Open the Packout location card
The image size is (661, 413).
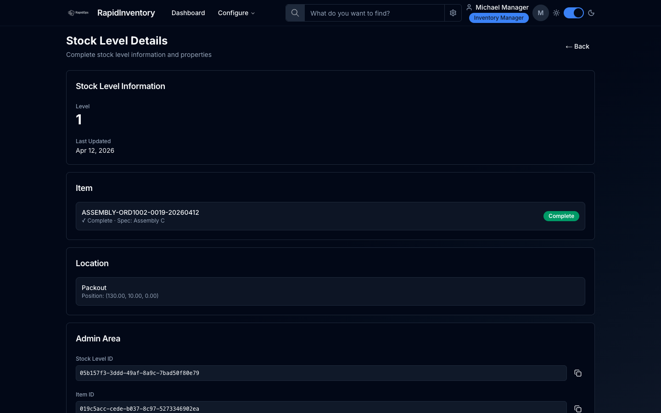pos(330,291)
